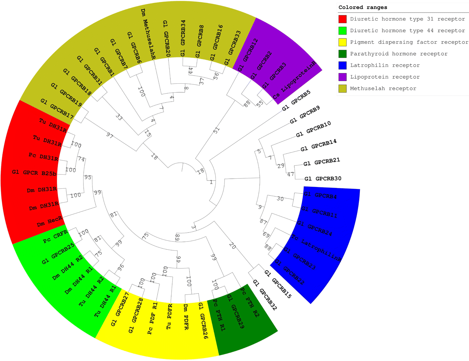Select the 'Pc PDF R1' leaf label
Viewport: 469px width, 361px height.
click(153, 318)
